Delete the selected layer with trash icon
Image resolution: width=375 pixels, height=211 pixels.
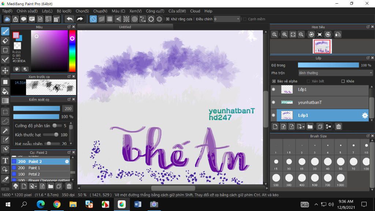point(338,126)
